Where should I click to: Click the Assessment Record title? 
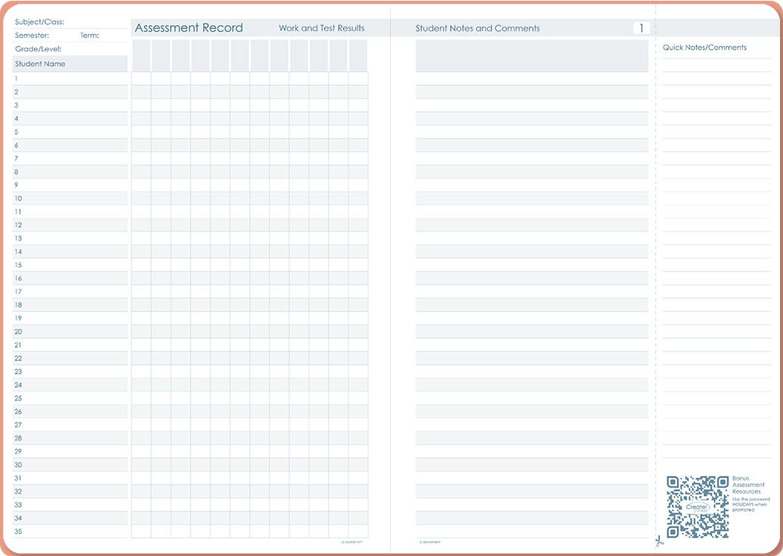tap(188, 28)
